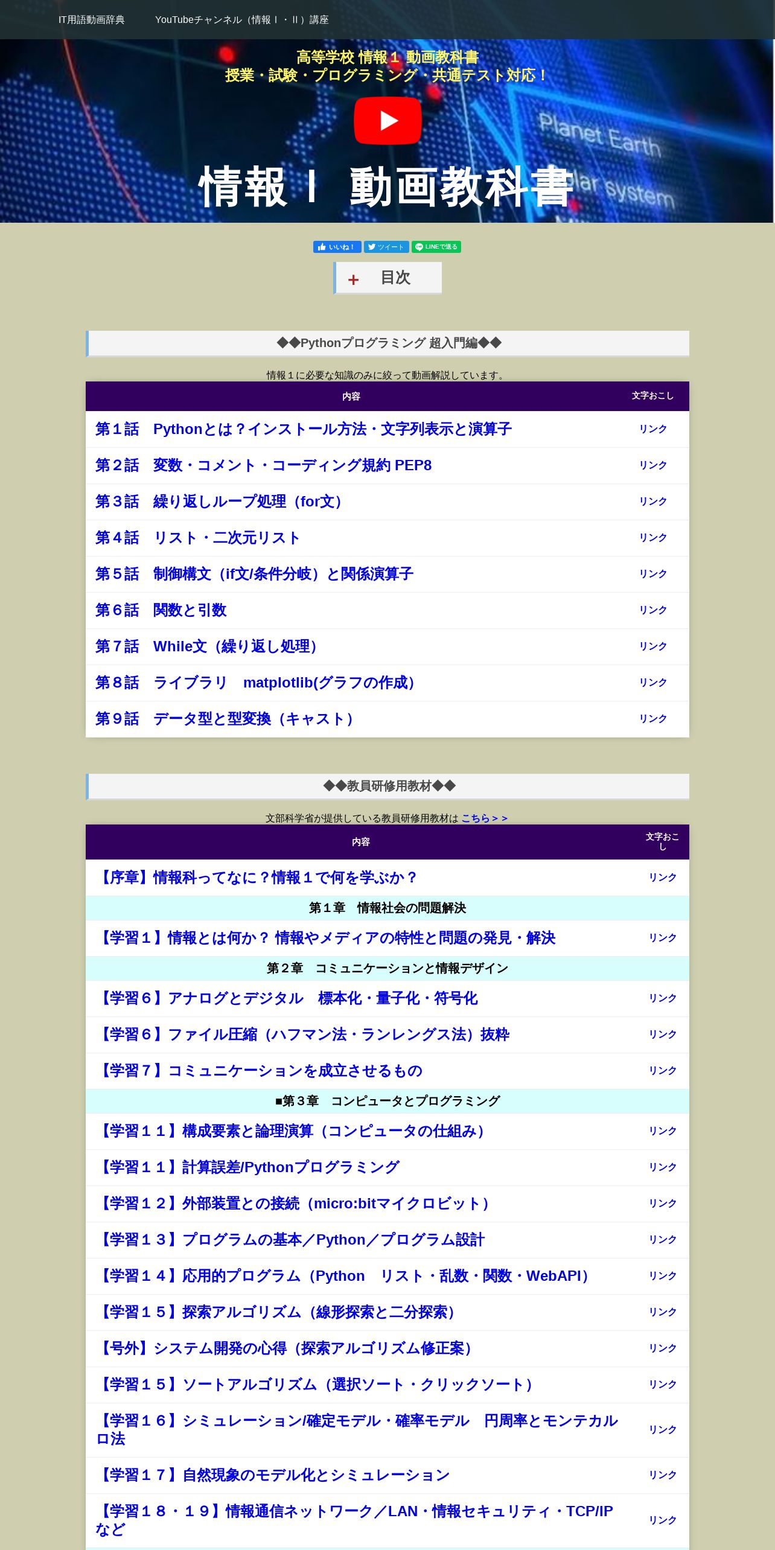Open 第2話 変数・コメント・コーディング規約 PEP8
The width and height of the screenshot is (775, 1550).
pos(264,465)
